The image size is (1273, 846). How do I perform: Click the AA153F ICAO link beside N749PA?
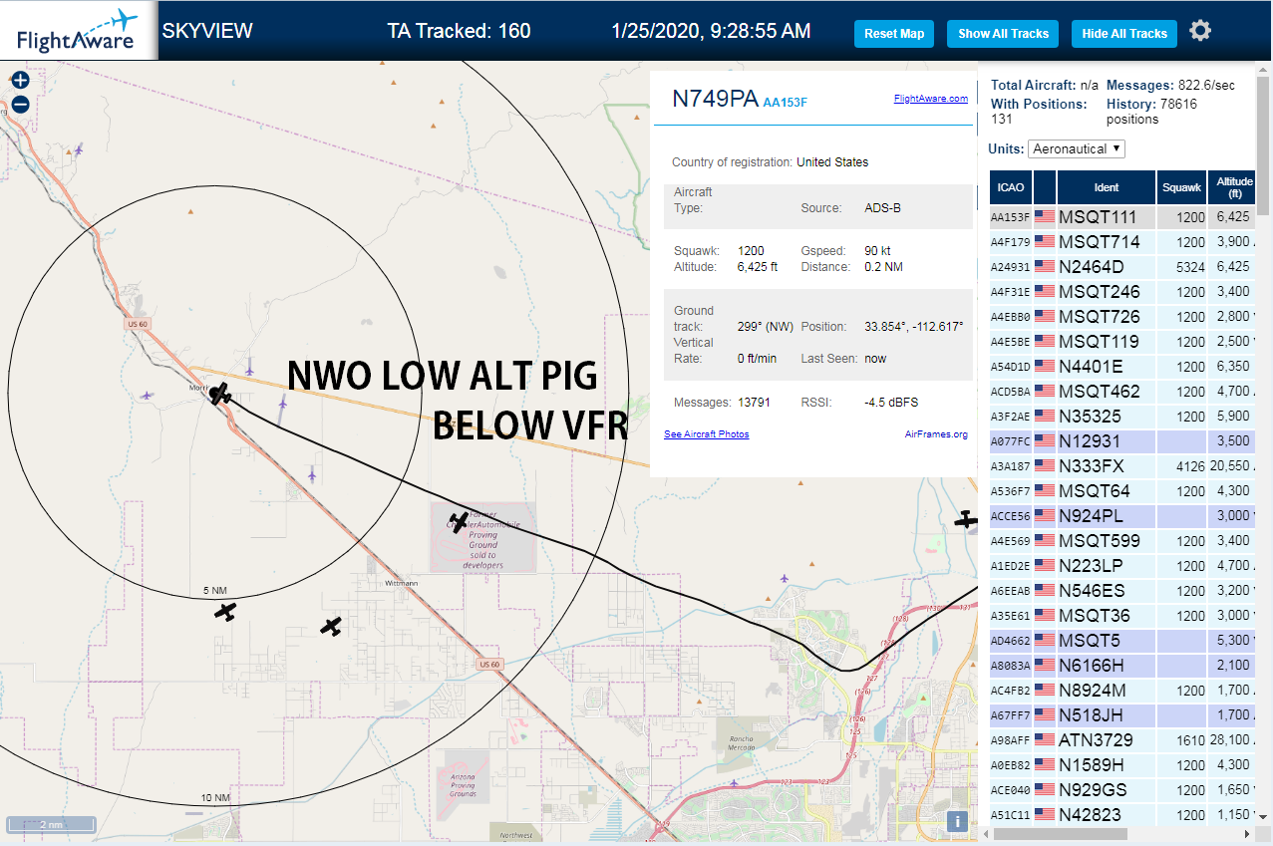785,102
